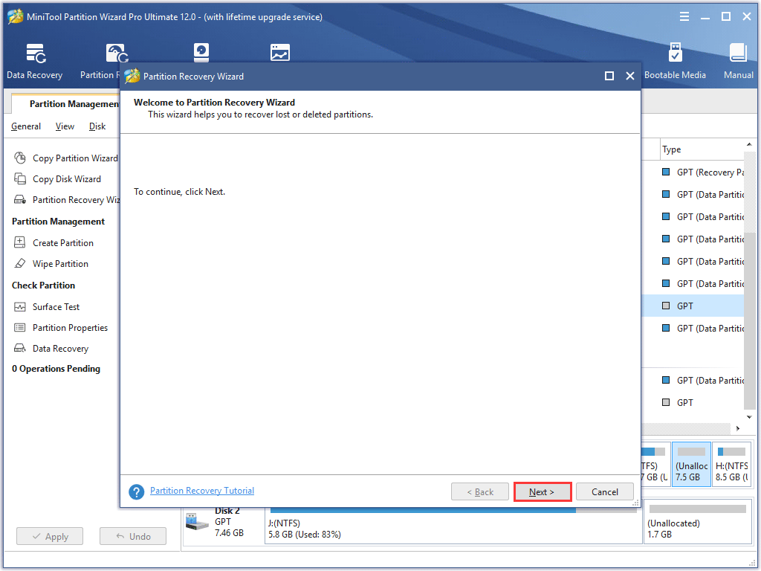Expand the 0 Operations Pending section
This screenshot has width=761, height=571.
coord(56,369)
